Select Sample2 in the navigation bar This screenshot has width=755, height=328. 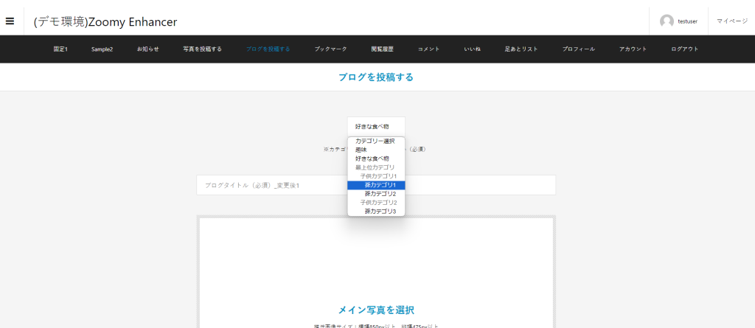click(102, 49)
